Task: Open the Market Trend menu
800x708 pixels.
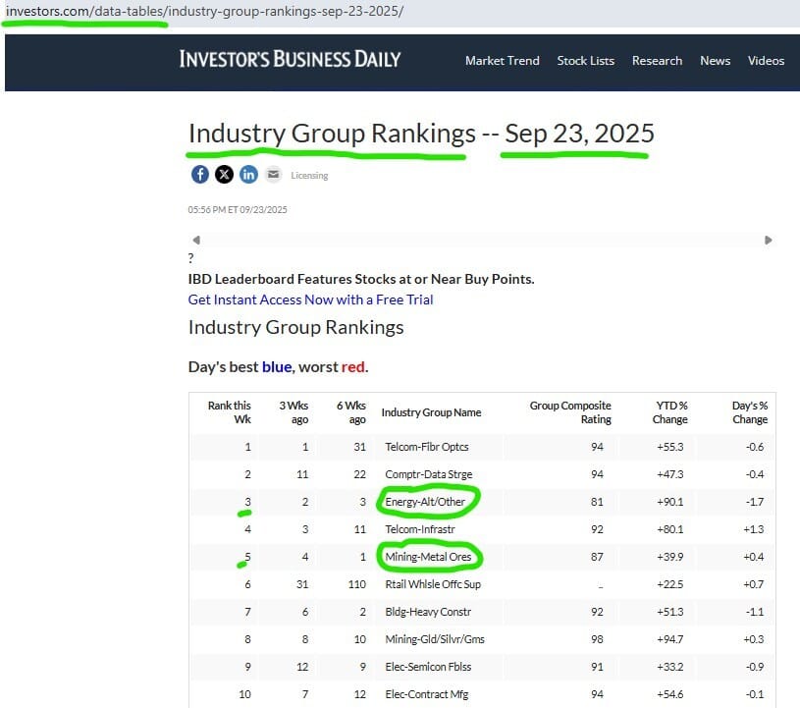Action: click(502, 61)
